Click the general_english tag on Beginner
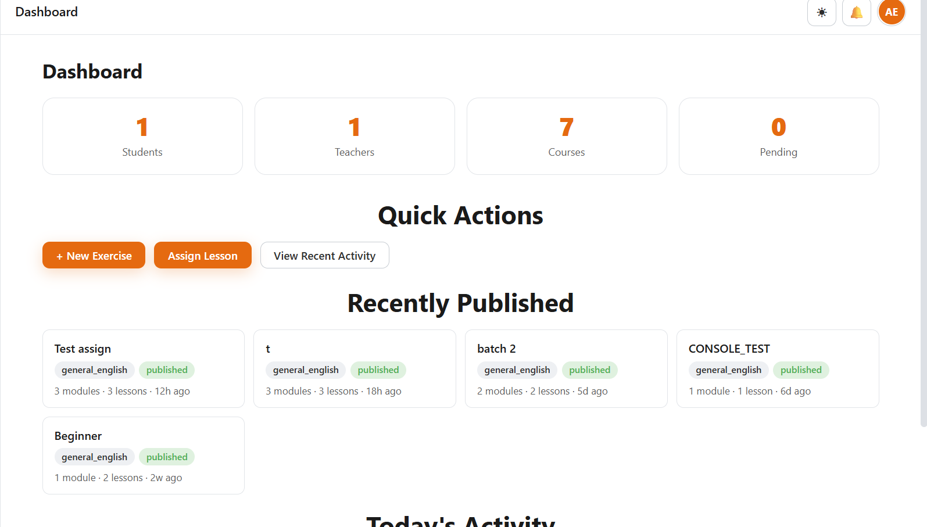The width and height of the screenshot is (927, 527). 94,457
